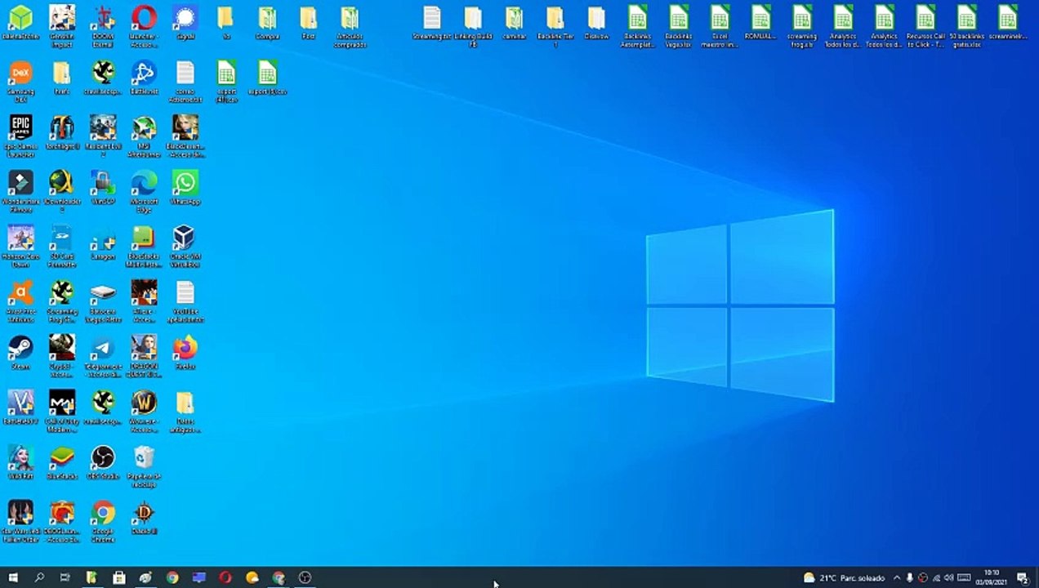Open the Recycle Bin (Papelera de reciclaje)

coord(144,465)
